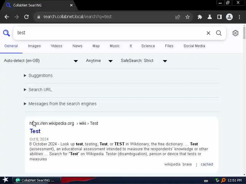
Task: Open the Test Wikipedia result title
Action: pos(35,131)
